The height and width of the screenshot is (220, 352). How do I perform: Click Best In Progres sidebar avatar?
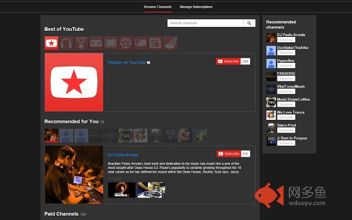tap(271, 141)
